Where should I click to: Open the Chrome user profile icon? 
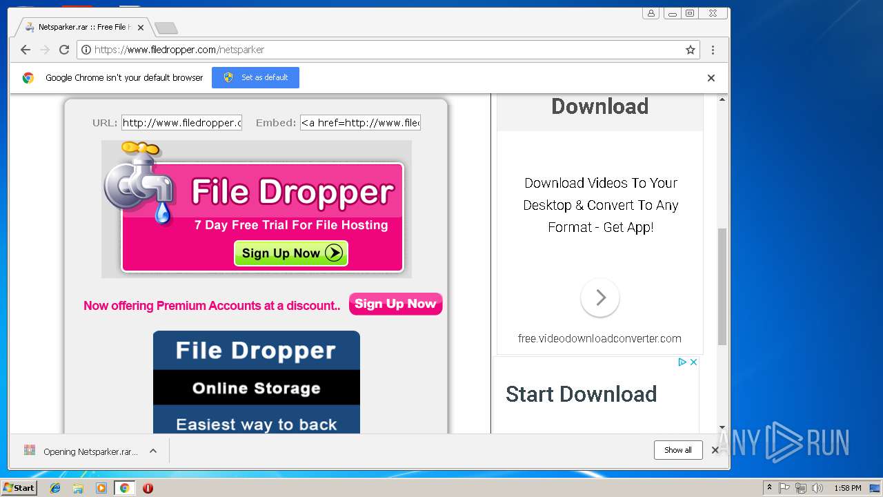coord(651,13)
